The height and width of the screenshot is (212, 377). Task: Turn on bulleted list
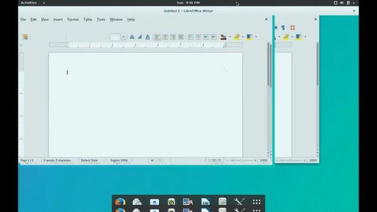[x=199, y=37]
